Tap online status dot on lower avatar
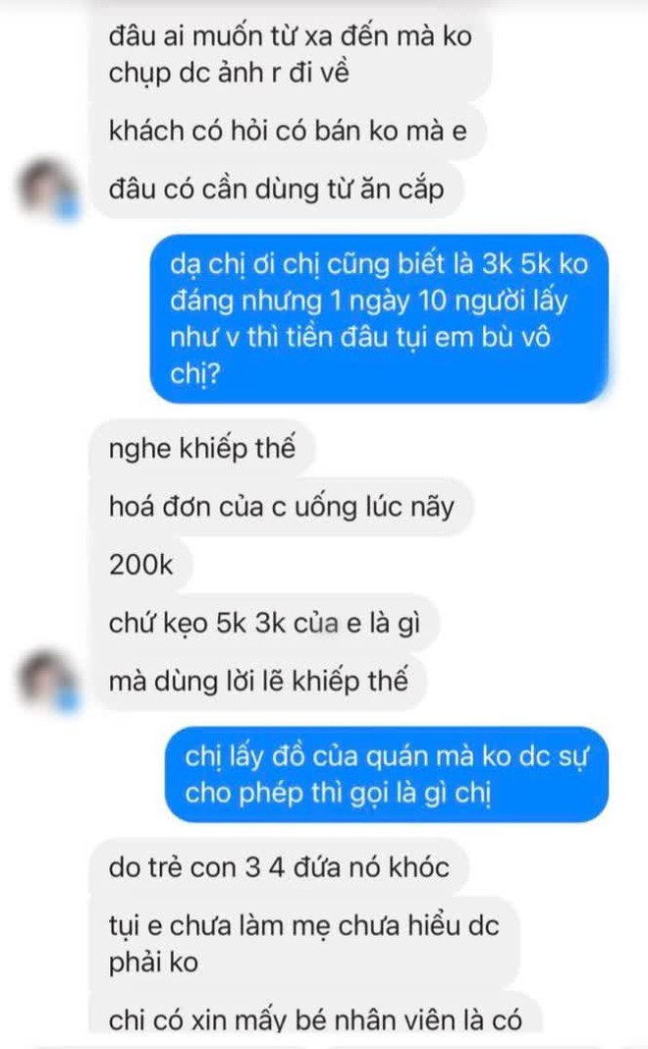Screen dimensions: 648x1049 point(68,700)
